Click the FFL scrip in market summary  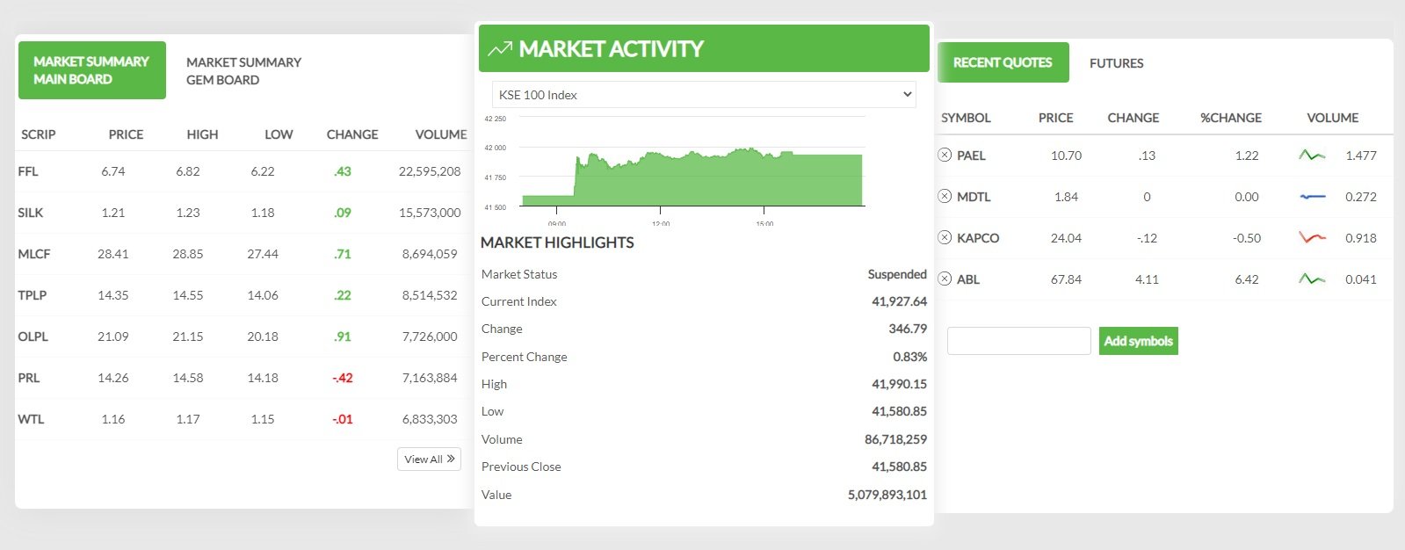(x=28, y=171)
